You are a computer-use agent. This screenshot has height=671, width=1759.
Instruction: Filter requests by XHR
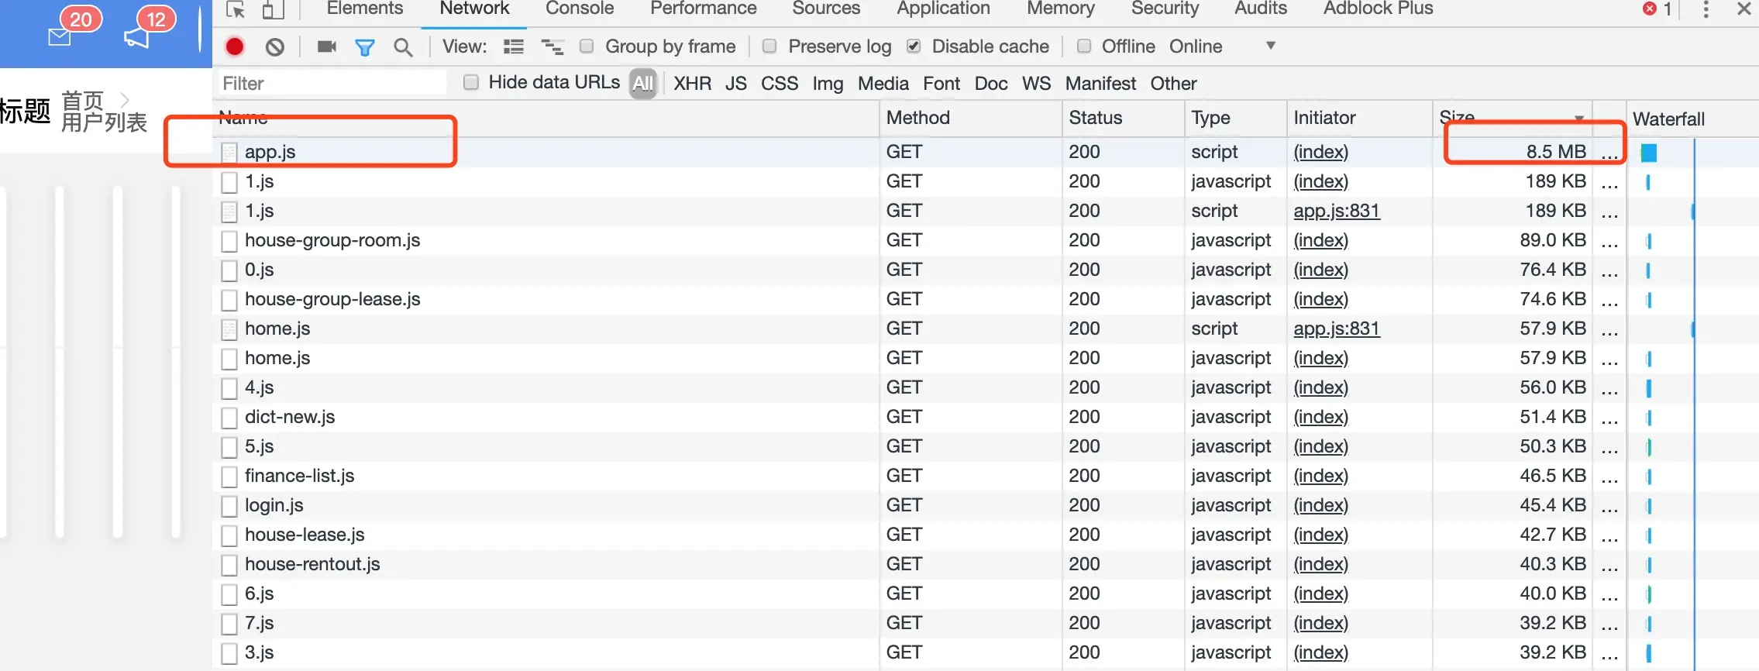(692, 84)
